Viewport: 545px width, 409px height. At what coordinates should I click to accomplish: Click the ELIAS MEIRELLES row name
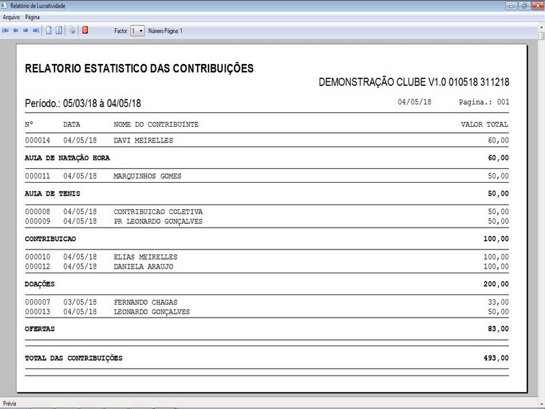145,257
